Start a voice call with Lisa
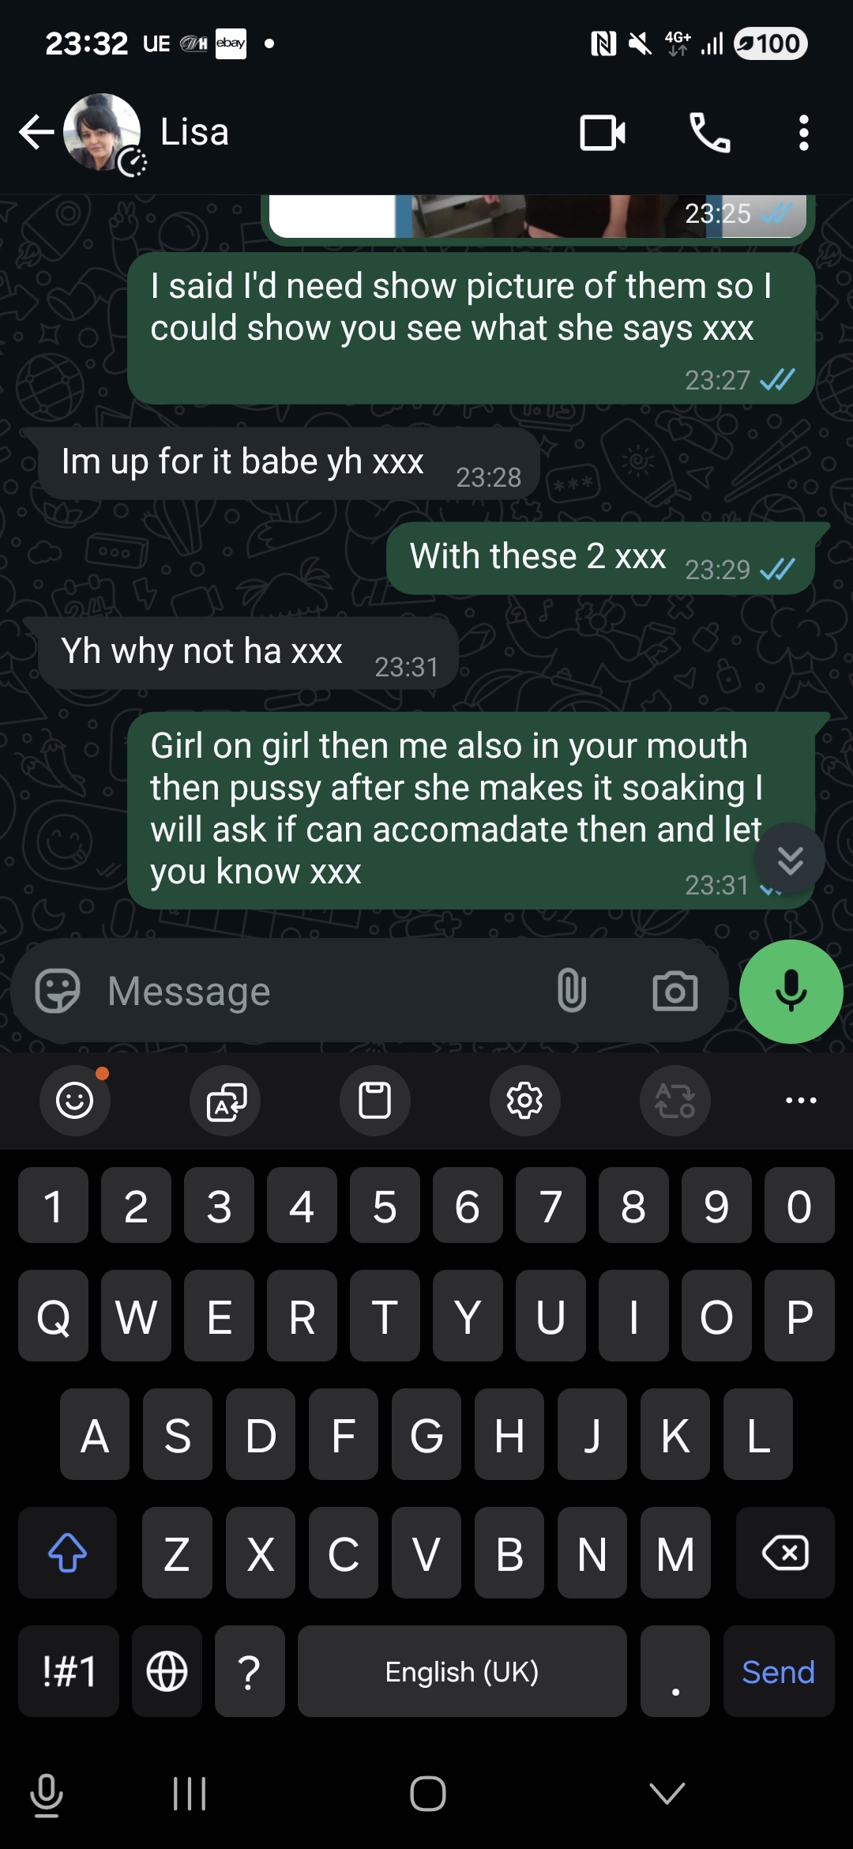The width and height of the screenshot is (853, 1849). 709,133
